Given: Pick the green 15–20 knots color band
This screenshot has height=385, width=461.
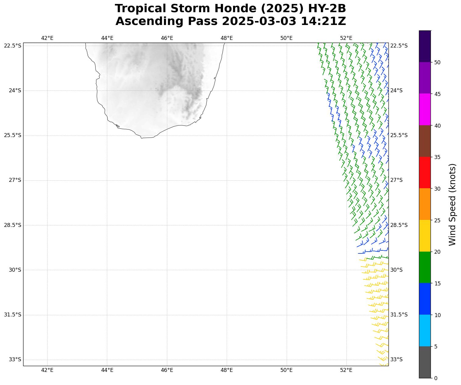Looking at the screenshot, I should tap(425, 267).
